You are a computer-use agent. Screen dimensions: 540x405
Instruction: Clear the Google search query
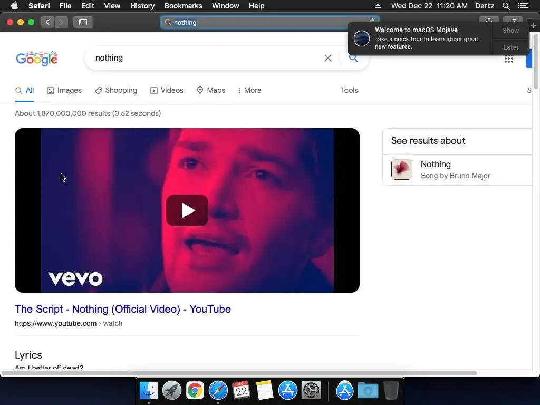click(x=328, y=58)
